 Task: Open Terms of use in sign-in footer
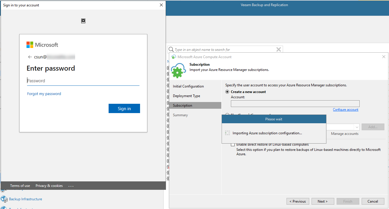pyautogui.click(x=20, y=185)
